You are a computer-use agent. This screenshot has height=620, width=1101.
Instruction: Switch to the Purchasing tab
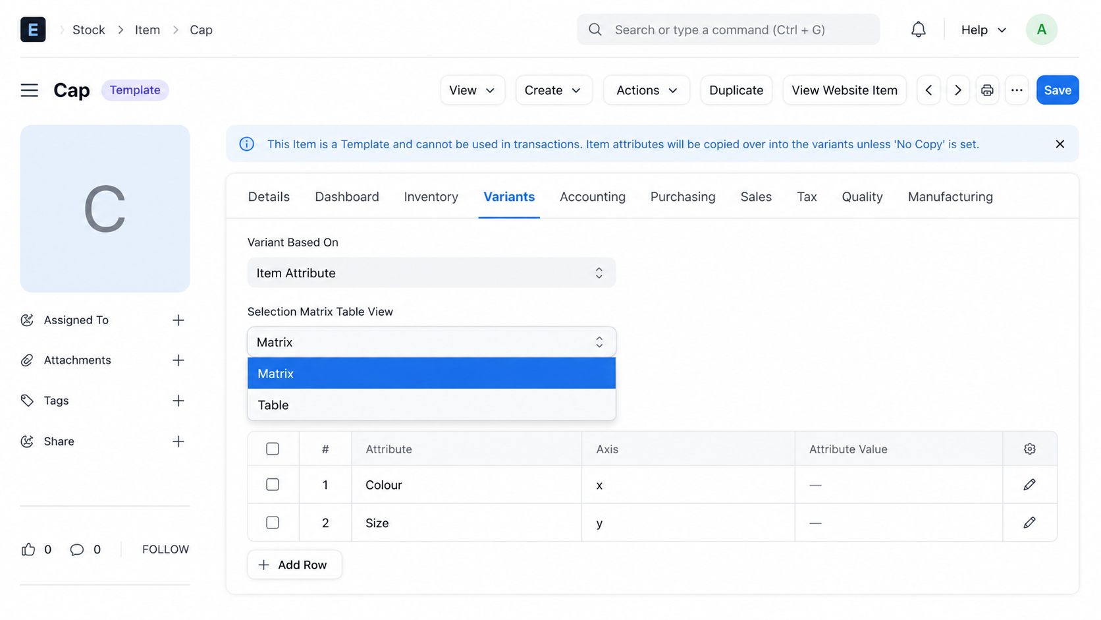(683, 197)
